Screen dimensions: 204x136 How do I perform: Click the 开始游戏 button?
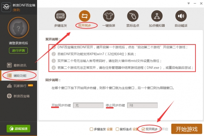(187, 129)
